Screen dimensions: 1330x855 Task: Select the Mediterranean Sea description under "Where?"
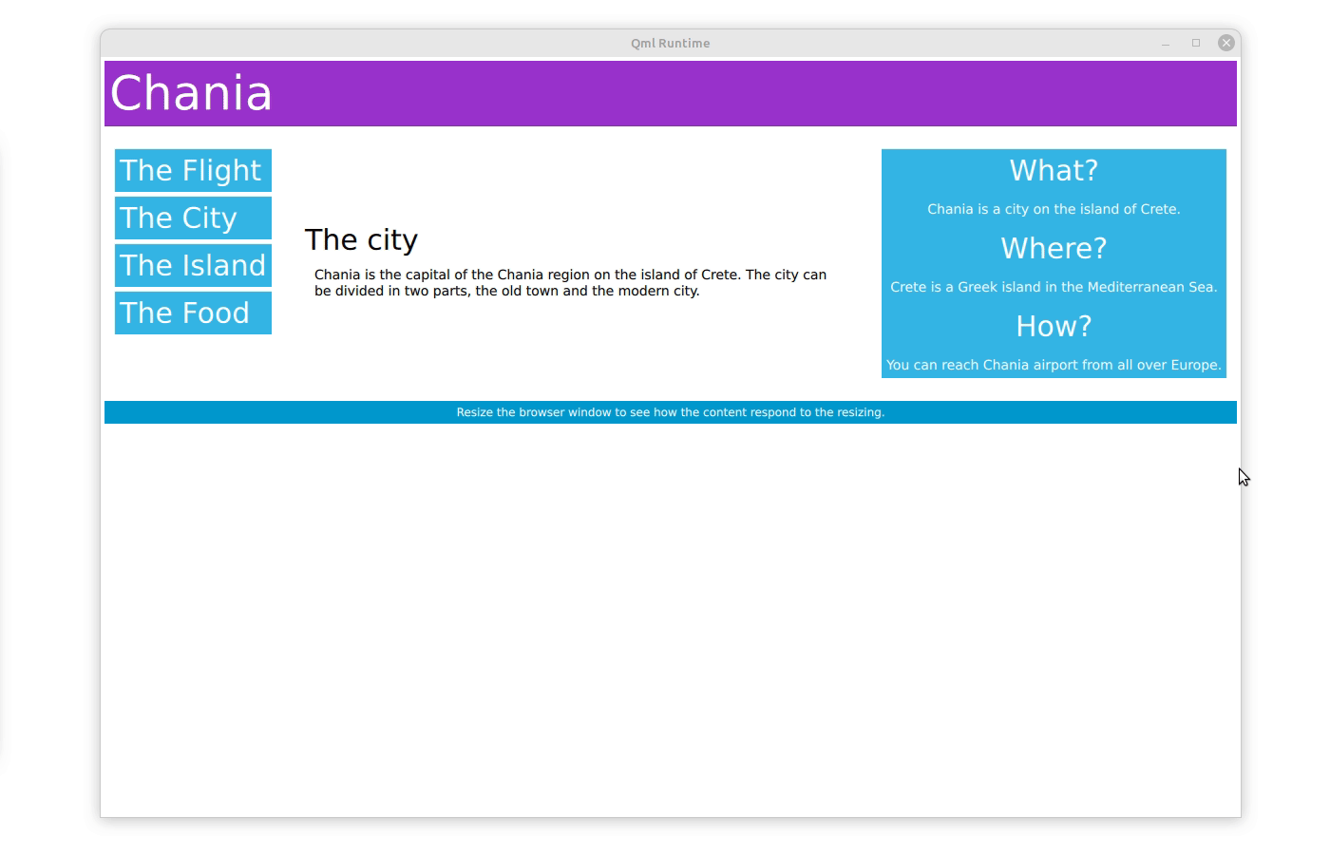pos(1053,286)
